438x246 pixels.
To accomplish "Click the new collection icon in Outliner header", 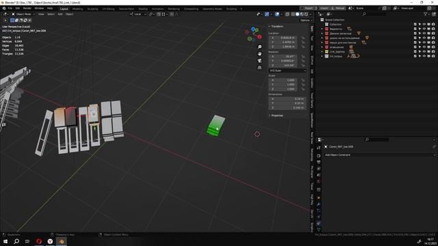I will (433, 14).
